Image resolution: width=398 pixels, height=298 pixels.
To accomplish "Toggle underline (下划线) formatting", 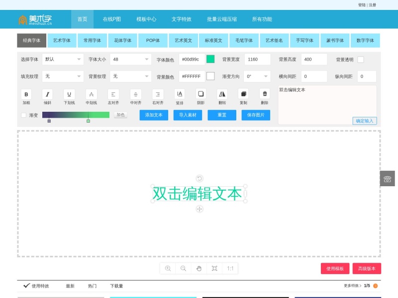I will pyautogui.click(x=69, y=94).
